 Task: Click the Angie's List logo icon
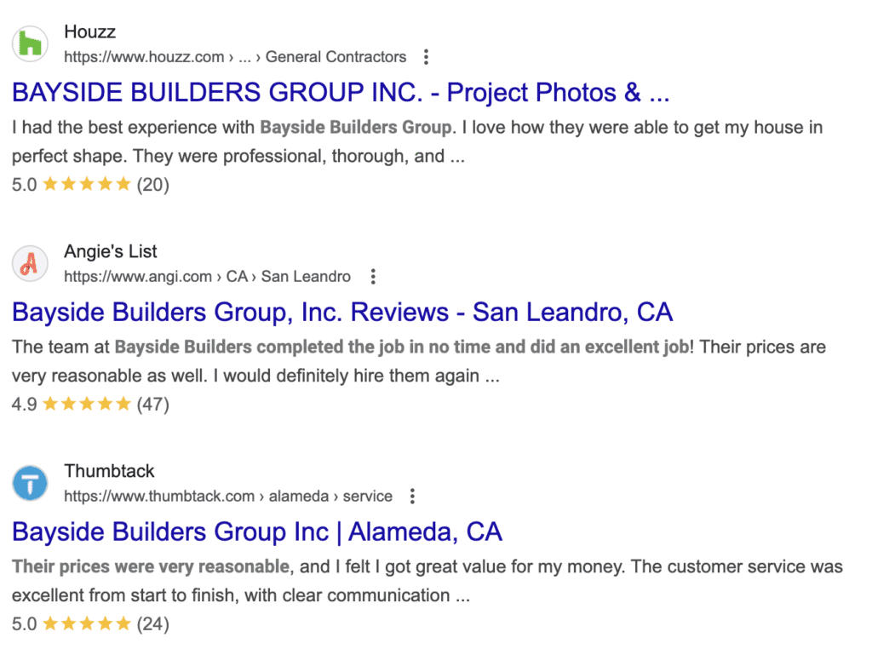(x=29, y=263)
